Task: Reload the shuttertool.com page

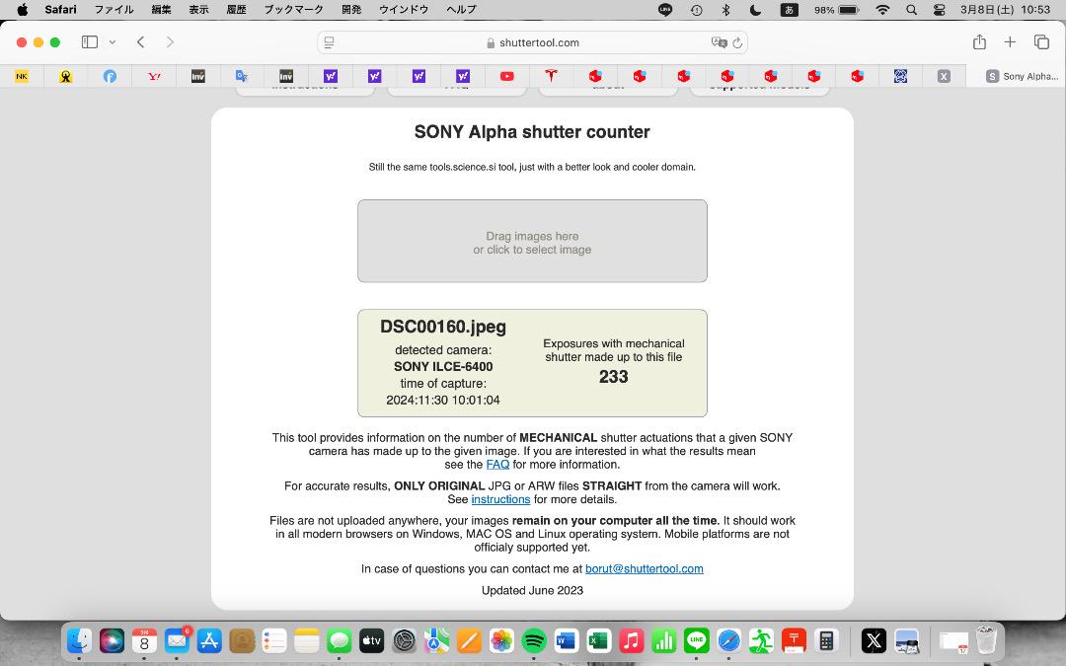Action: click(x=737, y=42)
